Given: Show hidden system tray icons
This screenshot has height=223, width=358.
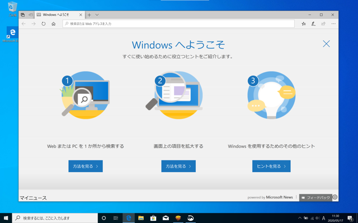Looking at the screenshot, I should [x=300, y=218].
